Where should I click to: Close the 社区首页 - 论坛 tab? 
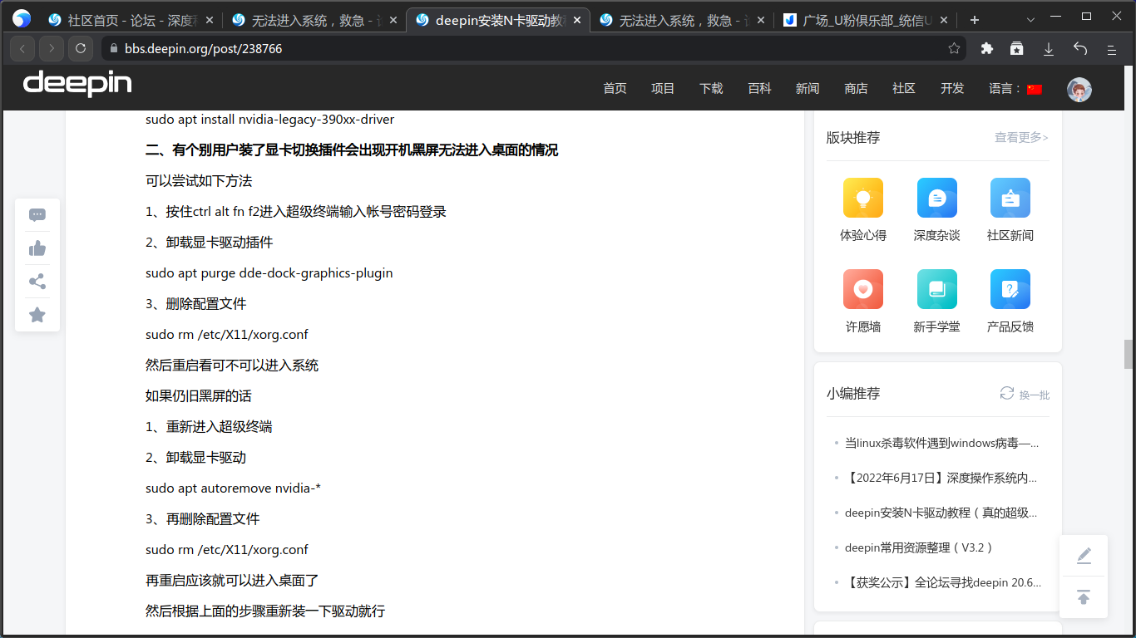click(x=208, y=20)
